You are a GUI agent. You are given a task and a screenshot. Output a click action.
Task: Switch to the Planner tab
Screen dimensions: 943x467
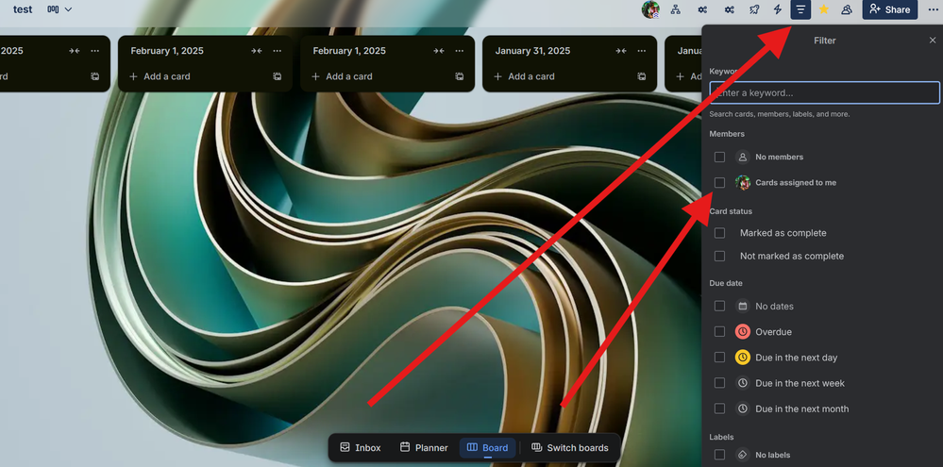tap(424, 448)
